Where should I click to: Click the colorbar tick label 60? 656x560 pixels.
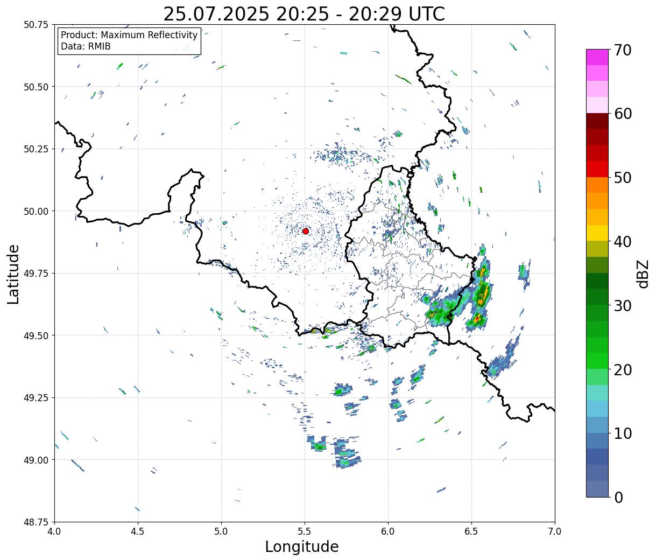pyautogui.click(x=623, y=114)
